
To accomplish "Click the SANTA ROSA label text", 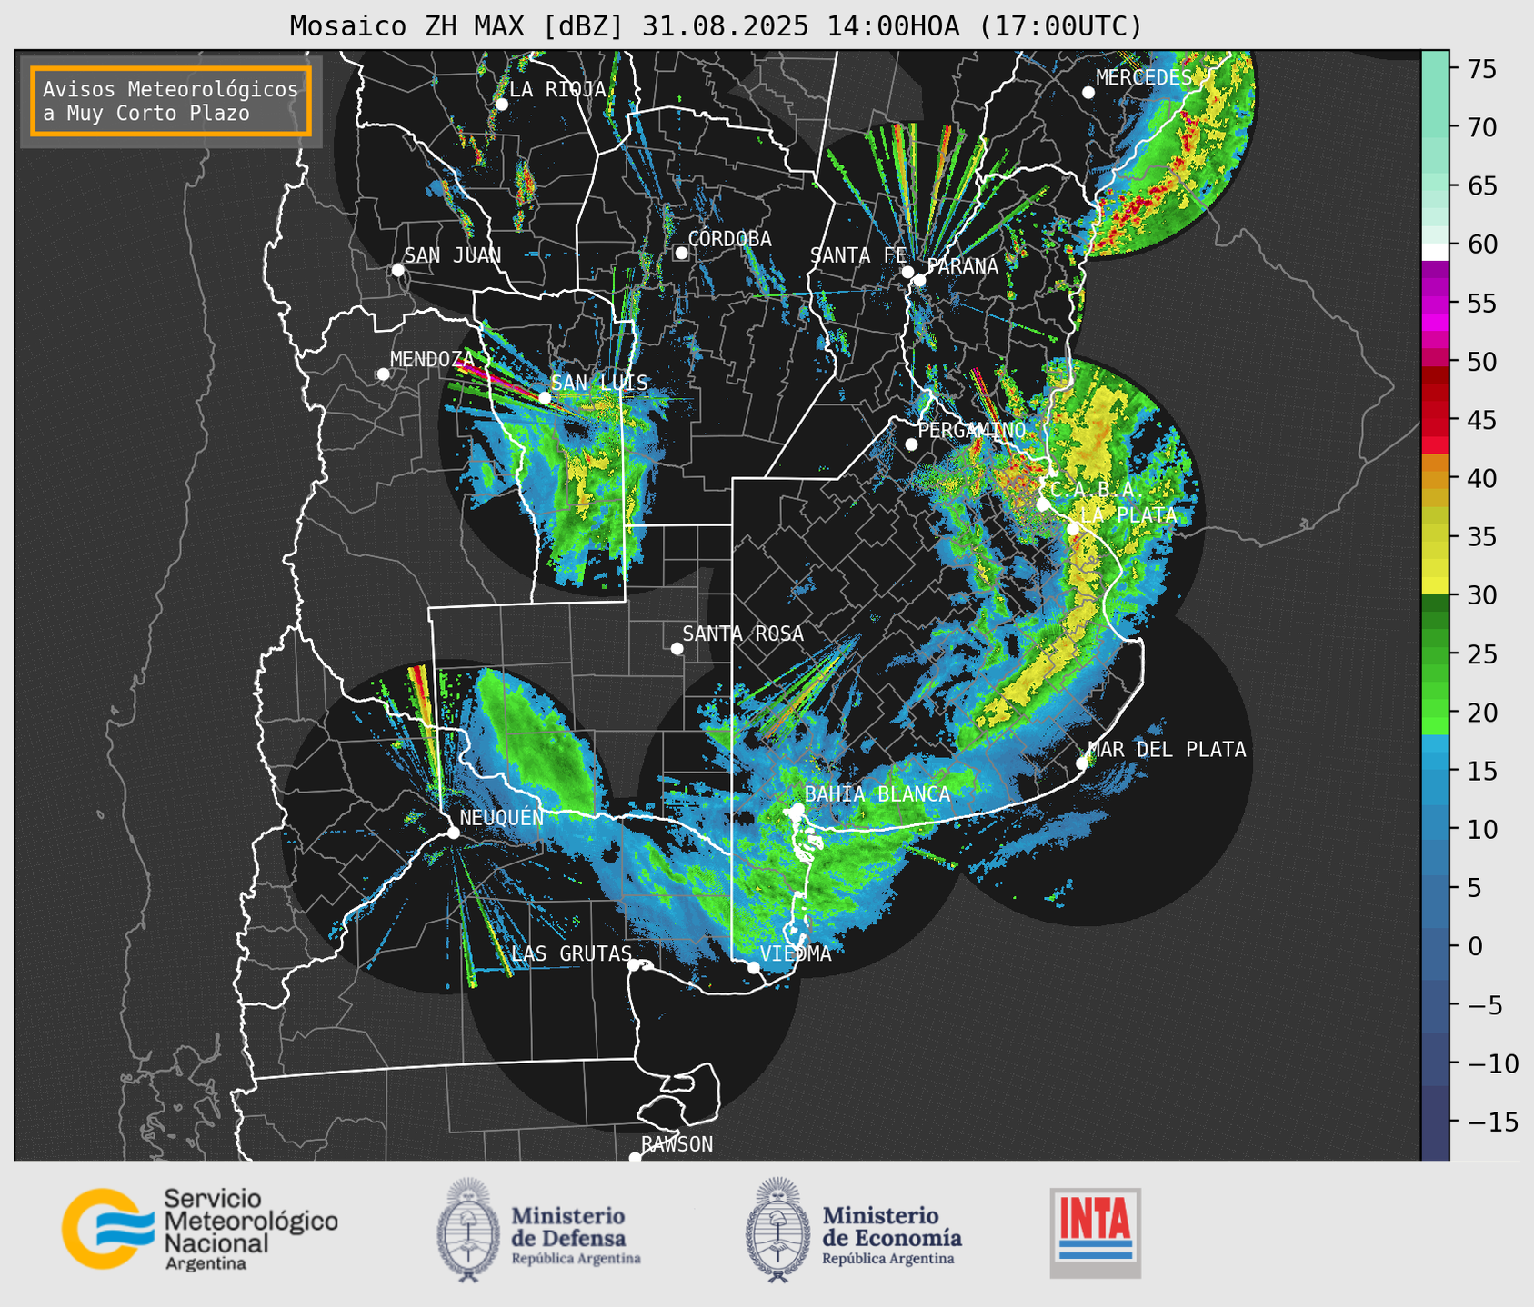I will pos(743,634).
